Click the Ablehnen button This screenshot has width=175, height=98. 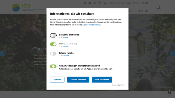57,80
